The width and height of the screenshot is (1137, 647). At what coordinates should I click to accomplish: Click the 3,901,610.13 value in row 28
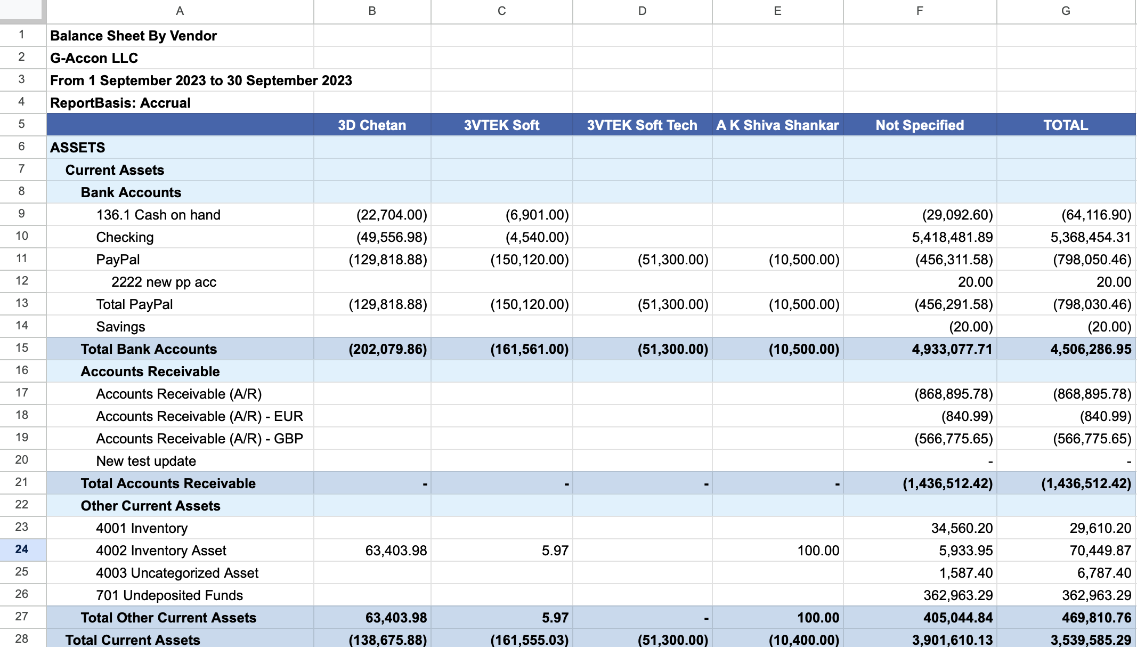952,640
